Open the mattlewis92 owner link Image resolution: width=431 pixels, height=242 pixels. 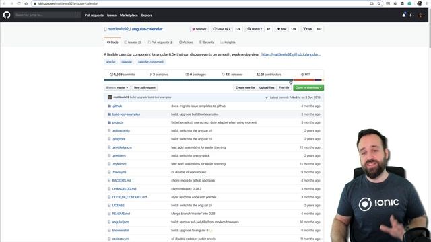118,29
